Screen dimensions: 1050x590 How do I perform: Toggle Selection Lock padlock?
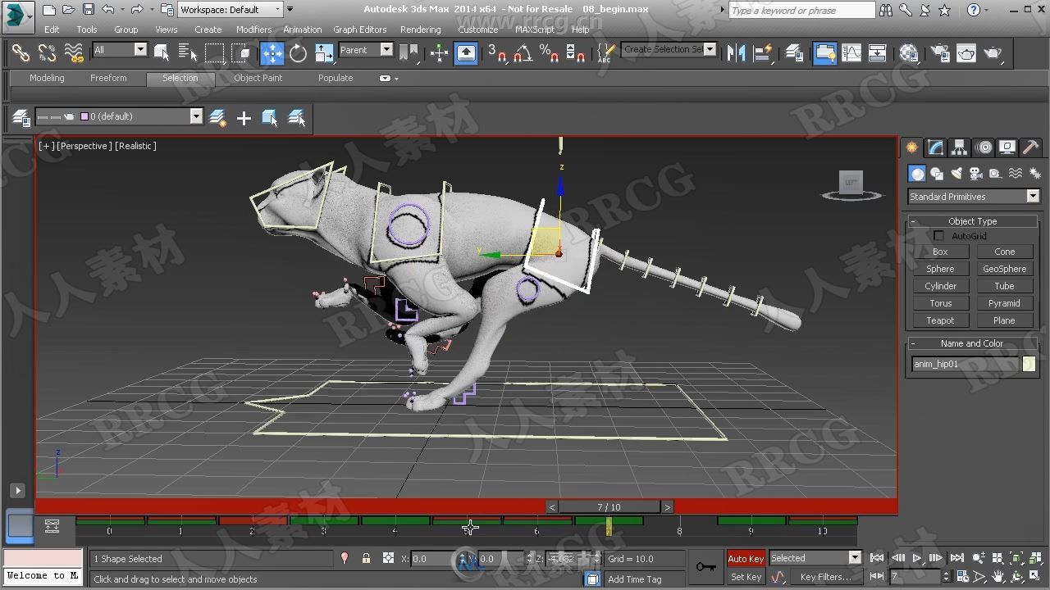coord(366,559)
